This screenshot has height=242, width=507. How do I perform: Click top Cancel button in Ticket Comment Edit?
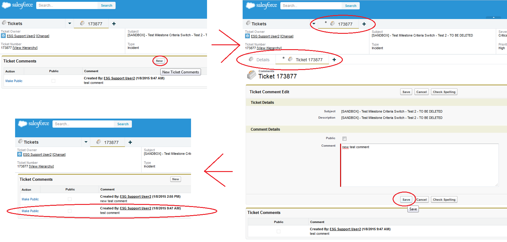pos(421,92)
